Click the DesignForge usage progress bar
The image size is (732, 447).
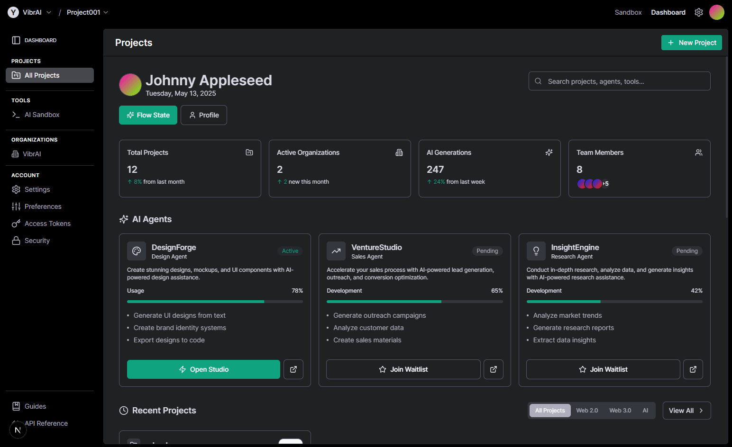tap(215, 302)
